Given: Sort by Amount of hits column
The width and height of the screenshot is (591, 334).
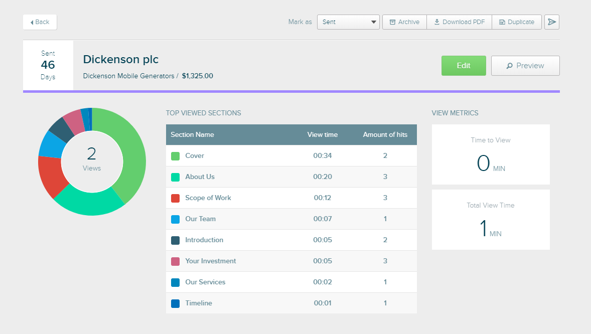Looking at the screenshot, I should pyautogui.click(x=385, y=135).
